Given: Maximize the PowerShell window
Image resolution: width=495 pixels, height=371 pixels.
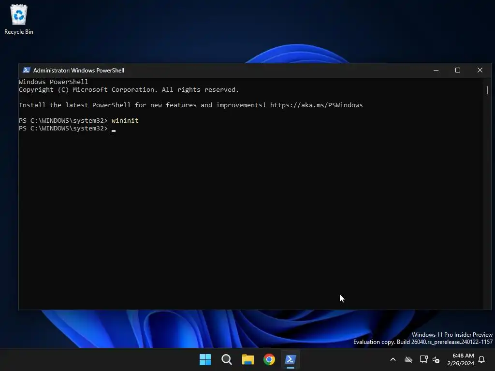Looking at the screenshot, I should pyautogui.click(x=458, y=70).
